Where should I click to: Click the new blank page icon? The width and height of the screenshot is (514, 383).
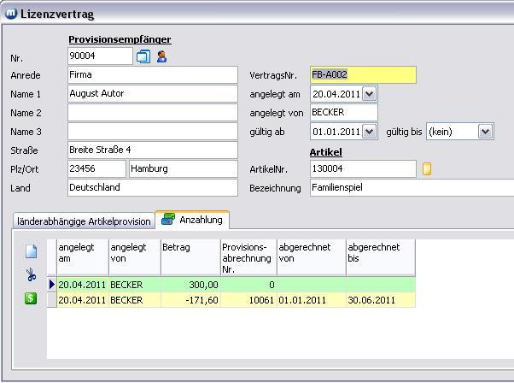31,251
